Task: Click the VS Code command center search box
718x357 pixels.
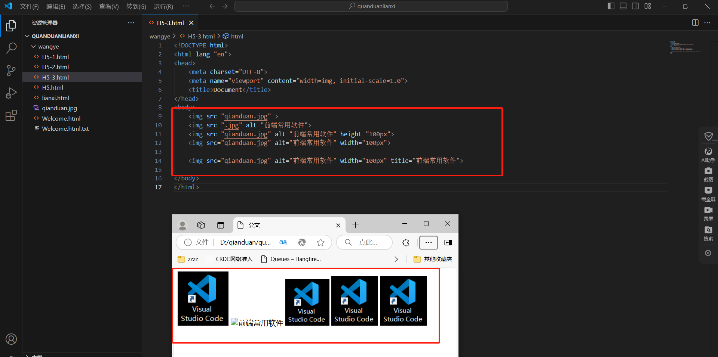Action: [371, 6]
